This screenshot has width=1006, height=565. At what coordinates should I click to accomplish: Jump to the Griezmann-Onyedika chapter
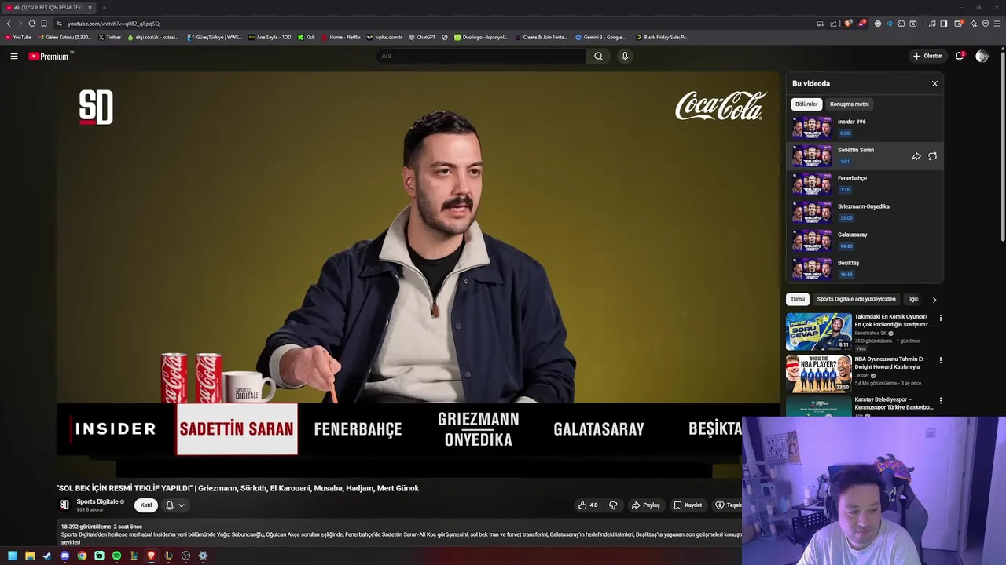coord(865,213)
